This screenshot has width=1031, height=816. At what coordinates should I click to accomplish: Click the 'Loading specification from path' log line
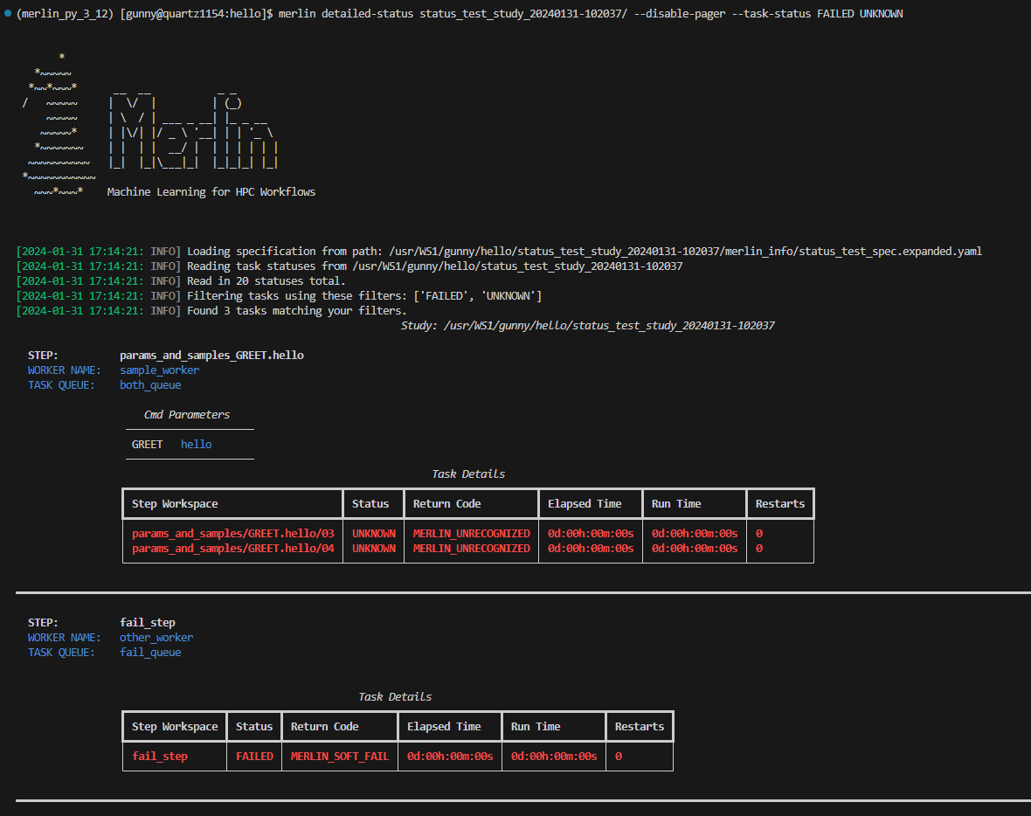coord(499,252)
